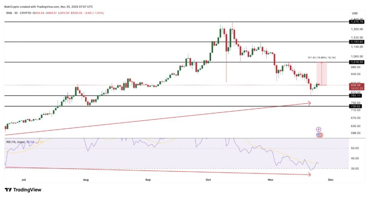Click the USD currency label above price scale
Viewport: 372px width, 197px height.
click(355, 13)
